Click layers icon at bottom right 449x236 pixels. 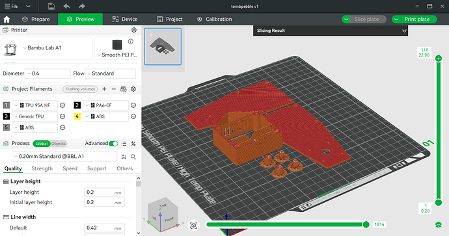(439, 224)
